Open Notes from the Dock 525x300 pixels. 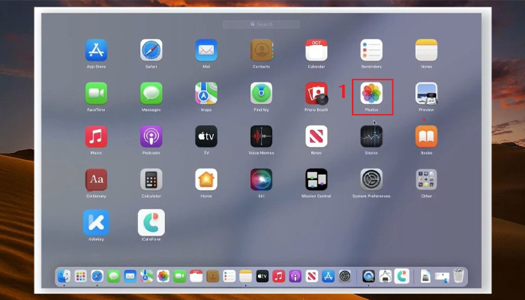[246, 276]
